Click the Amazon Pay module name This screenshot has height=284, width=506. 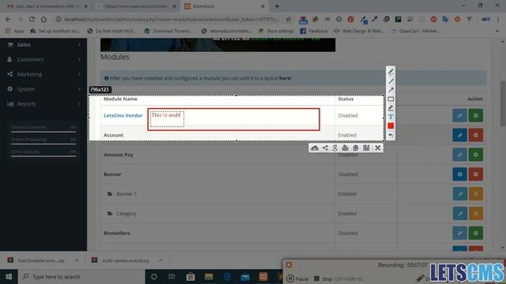118,155
